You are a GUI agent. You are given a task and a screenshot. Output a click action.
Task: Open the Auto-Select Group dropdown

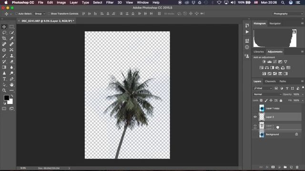pos(40,14)
